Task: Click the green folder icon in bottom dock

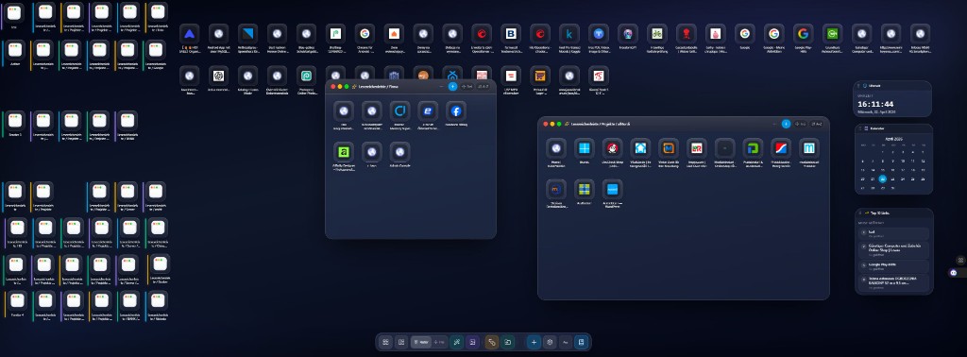Action: 507,342
